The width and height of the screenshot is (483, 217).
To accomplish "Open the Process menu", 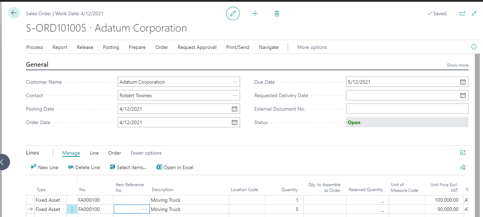I will pyautogui.click(x=34, y=47).
